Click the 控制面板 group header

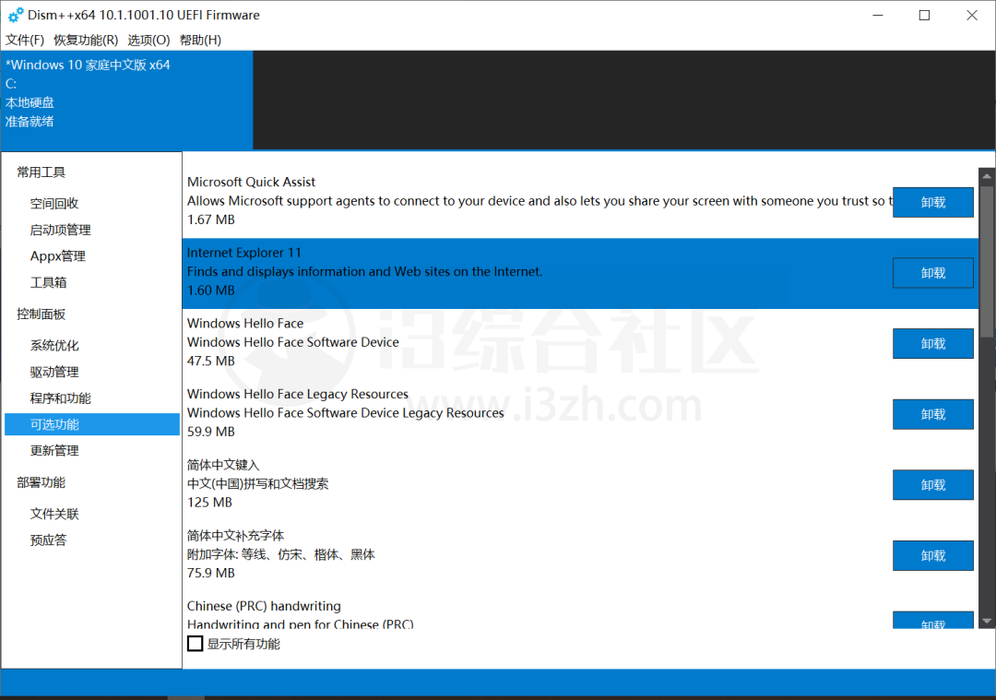pos(41,314)
